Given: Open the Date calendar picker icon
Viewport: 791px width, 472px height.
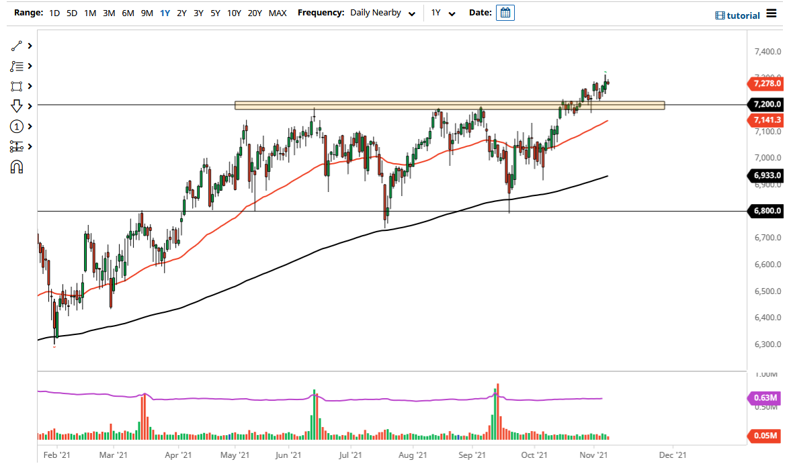Looking at the screenshot, I should click(x=504, y=12).
